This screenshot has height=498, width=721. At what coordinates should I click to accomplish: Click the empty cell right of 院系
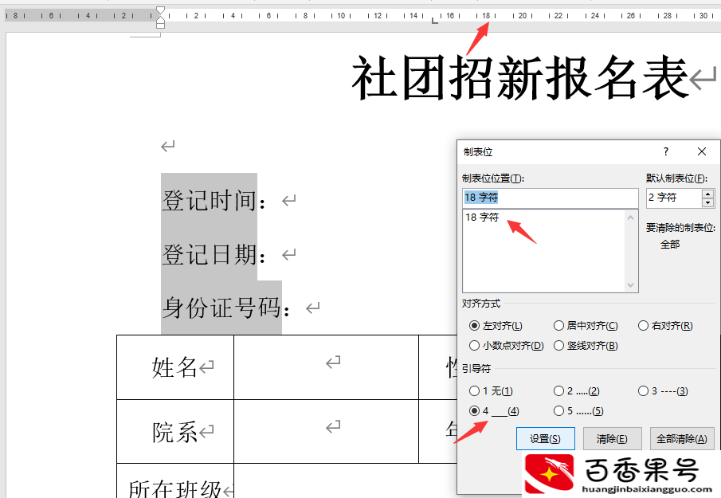click(326, 432)
